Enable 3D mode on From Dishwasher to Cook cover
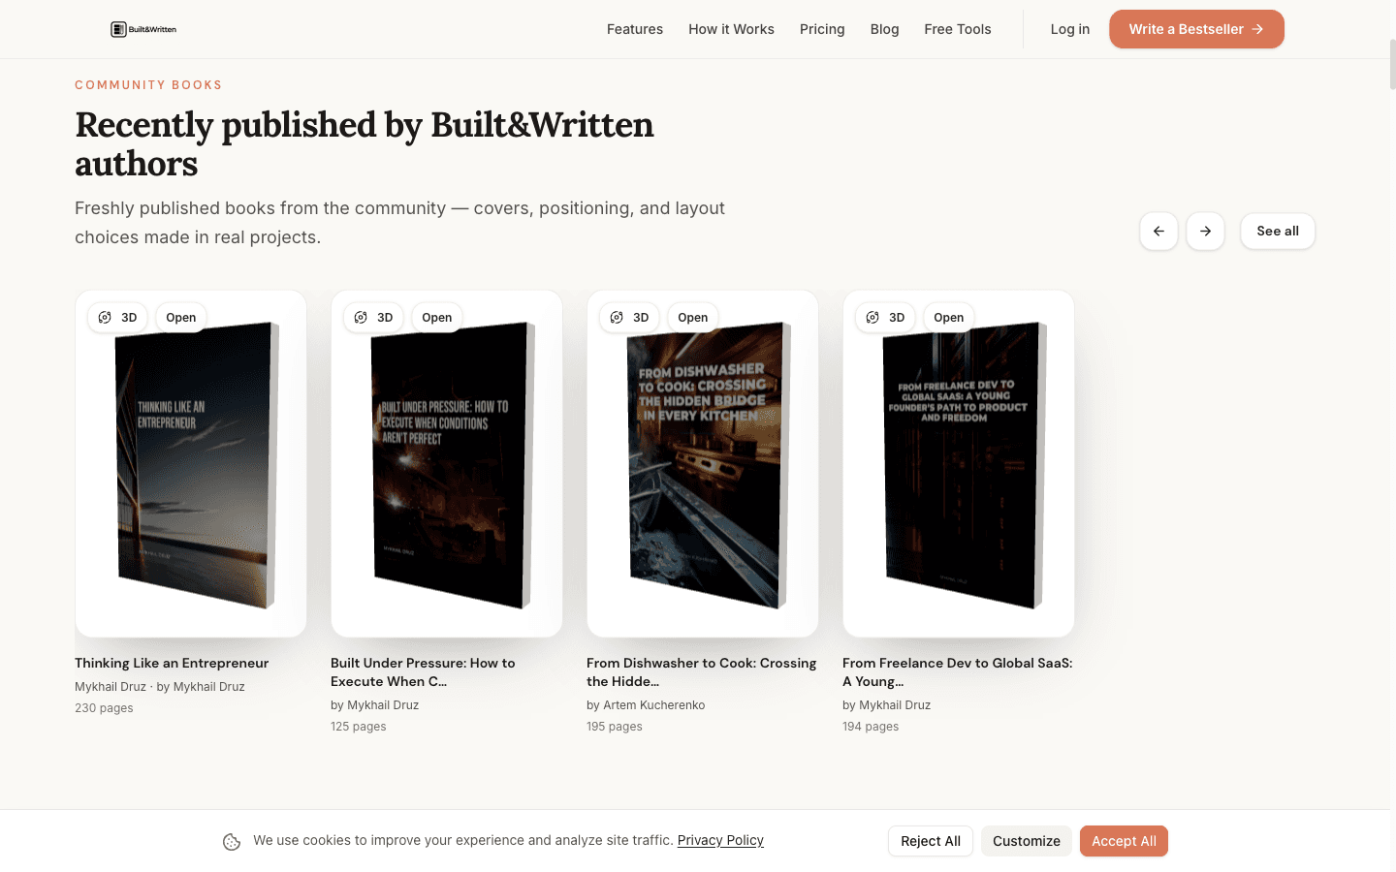Image resolution: width=1396 pixels, height=872 pixels. point(628,317)
